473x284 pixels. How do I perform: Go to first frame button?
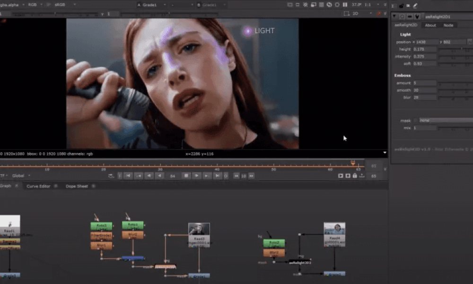pyautogui.click(x=128, y=176)
